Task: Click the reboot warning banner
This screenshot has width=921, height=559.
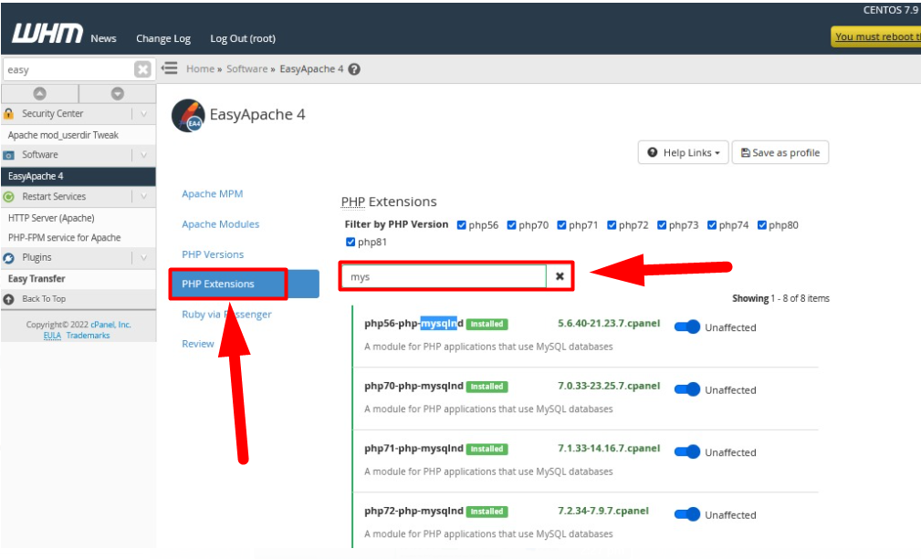Action: click(875, 37)
